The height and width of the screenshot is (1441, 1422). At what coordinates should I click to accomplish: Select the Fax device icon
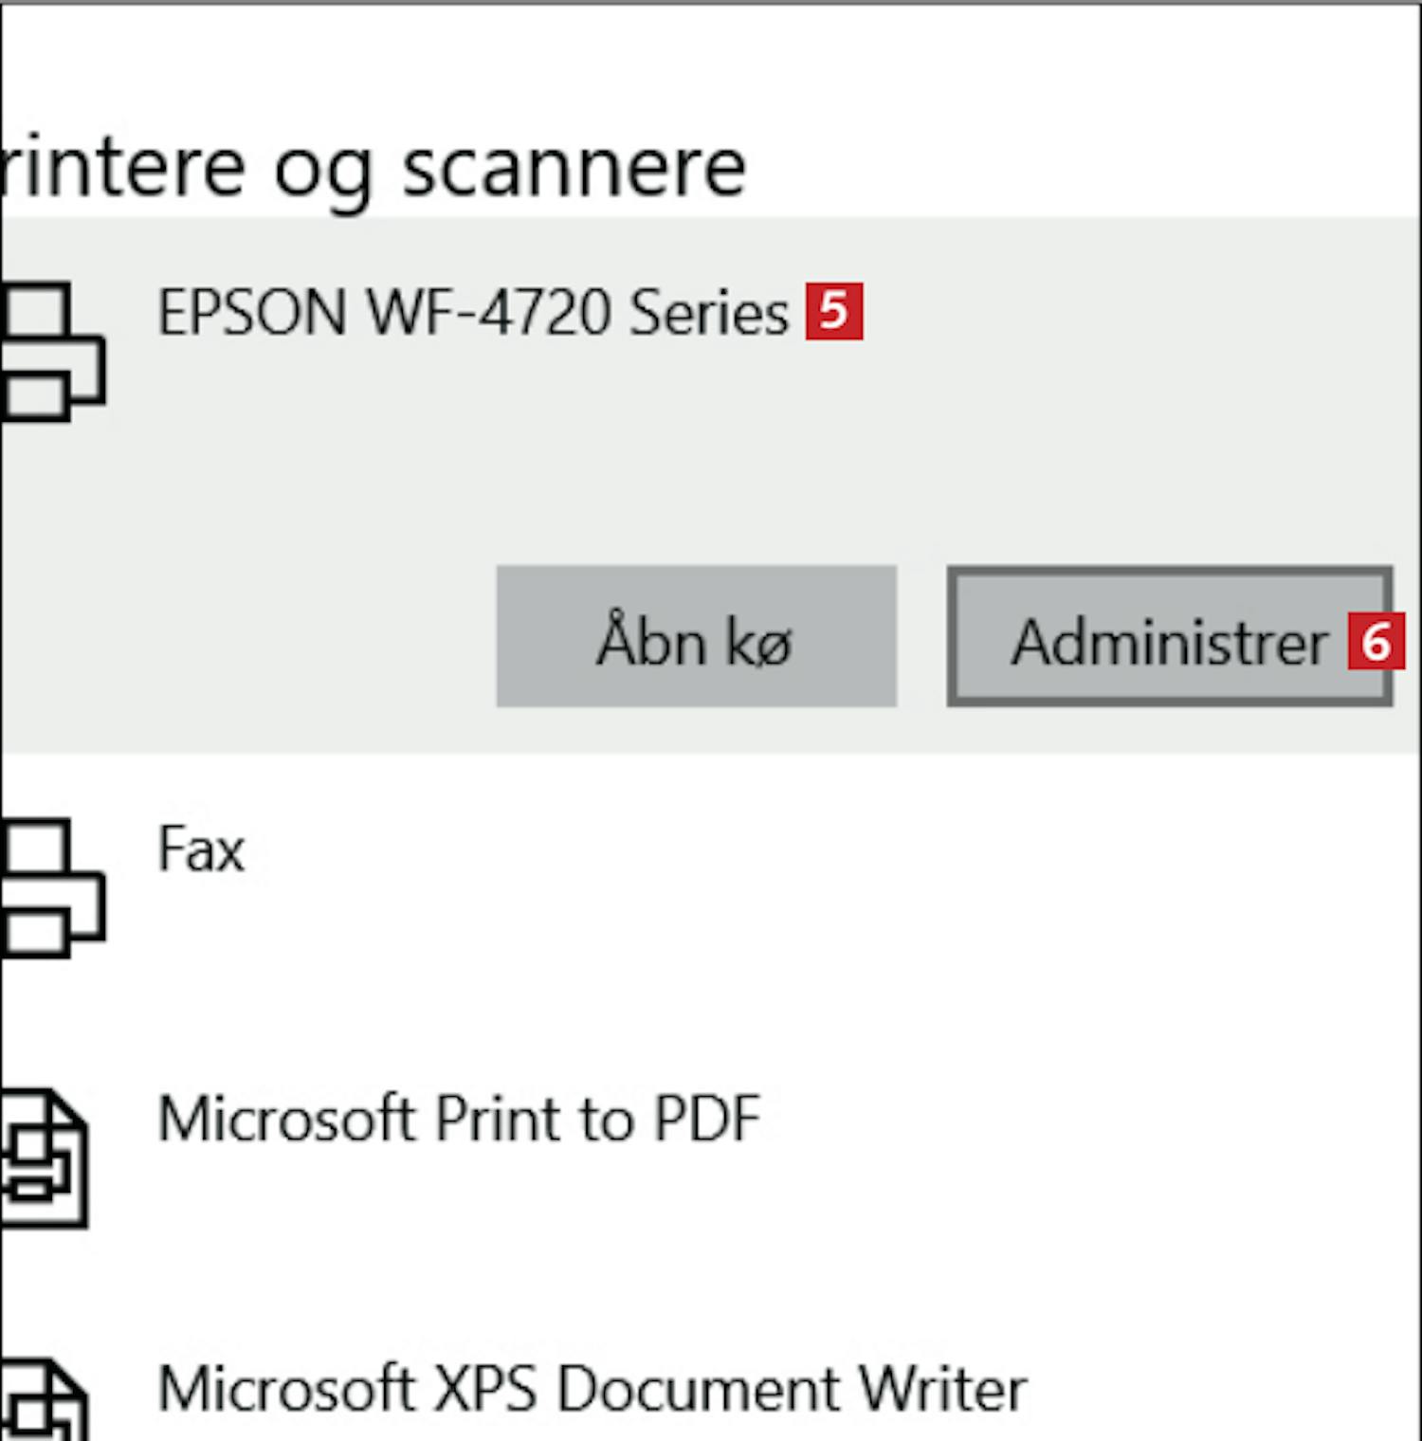(x=52, y=887)
